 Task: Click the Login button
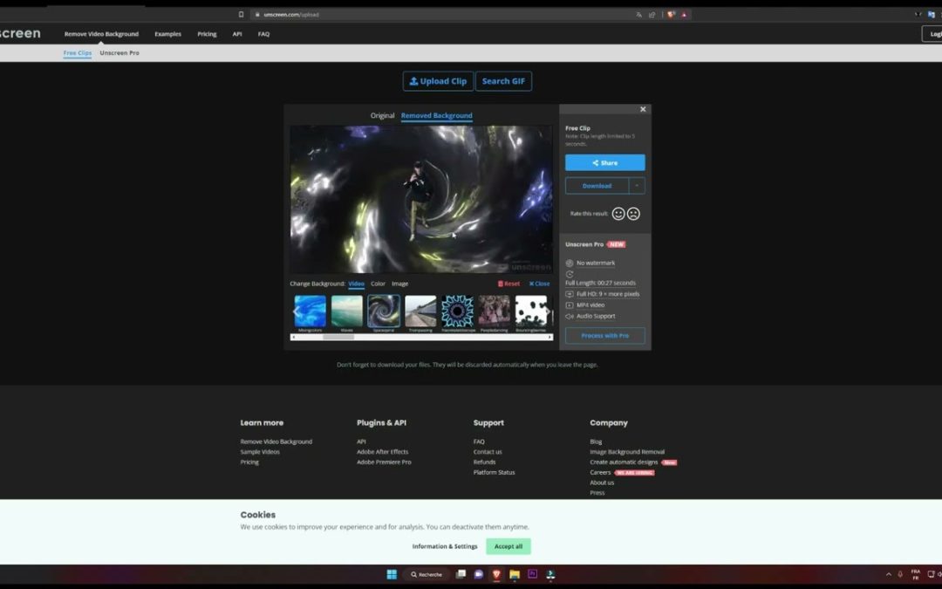pos(933,34)
